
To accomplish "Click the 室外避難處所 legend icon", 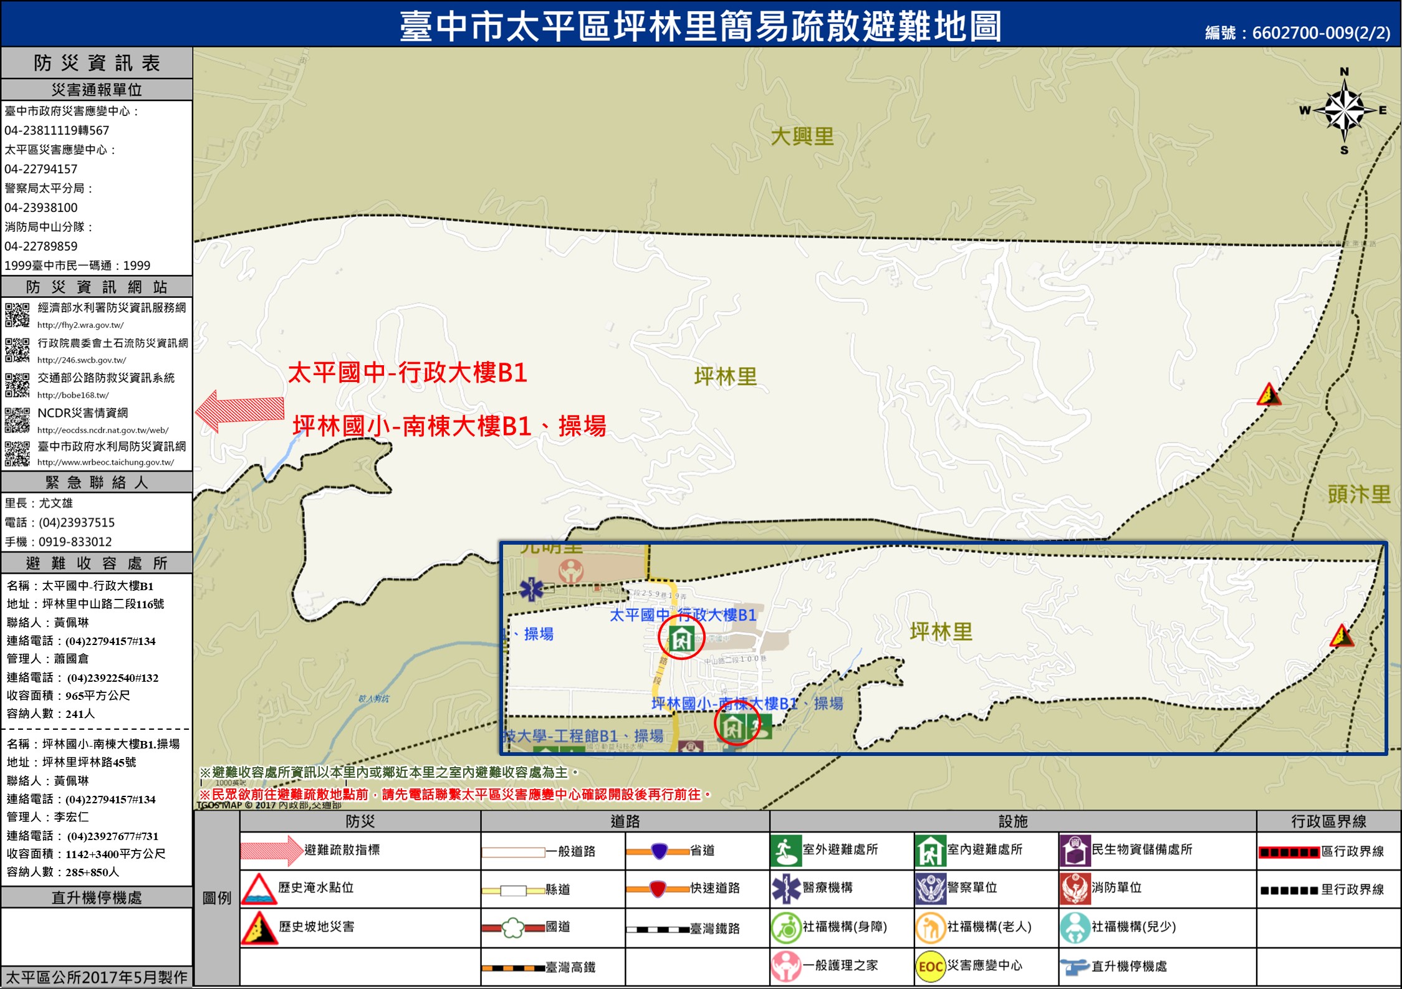I will click(x=785, y=851).
